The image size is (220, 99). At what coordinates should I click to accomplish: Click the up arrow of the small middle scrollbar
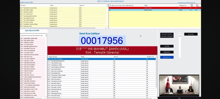(180, 34)
